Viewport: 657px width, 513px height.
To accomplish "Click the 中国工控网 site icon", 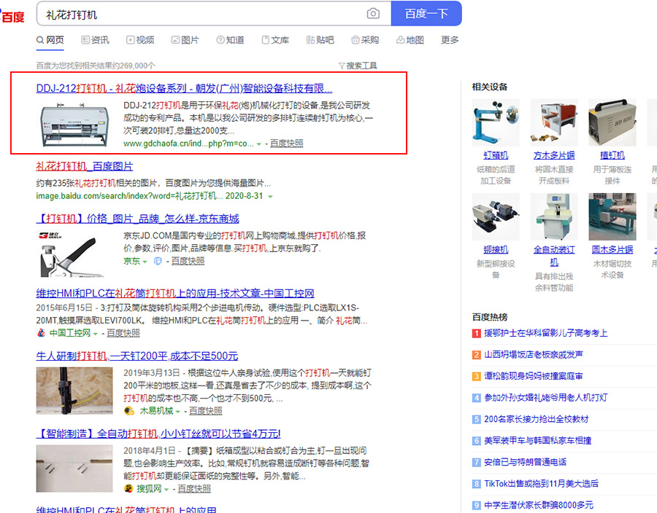I will pyautogui.click(x=41, y=333).
